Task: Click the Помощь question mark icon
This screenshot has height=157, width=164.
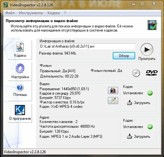Action: pyautogui.click(x=20, y=87)
